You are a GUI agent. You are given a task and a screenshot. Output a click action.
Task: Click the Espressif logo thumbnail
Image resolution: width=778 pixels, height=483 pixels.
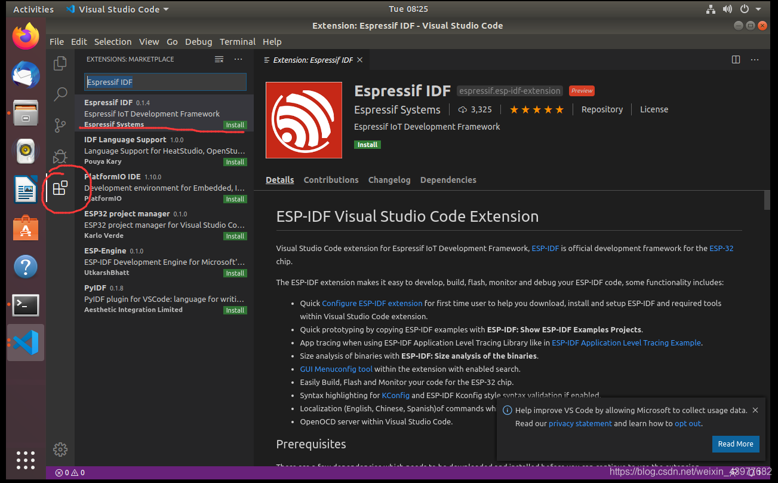pos(304,120)
